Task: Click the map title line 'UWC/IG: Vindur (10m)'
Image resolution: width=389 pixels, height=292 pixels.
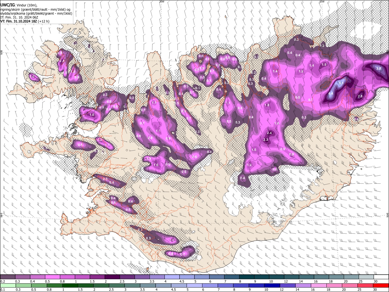Action: coord(19,5)
